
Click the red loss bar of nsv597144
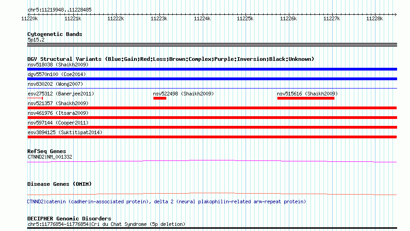coord(212,127)
